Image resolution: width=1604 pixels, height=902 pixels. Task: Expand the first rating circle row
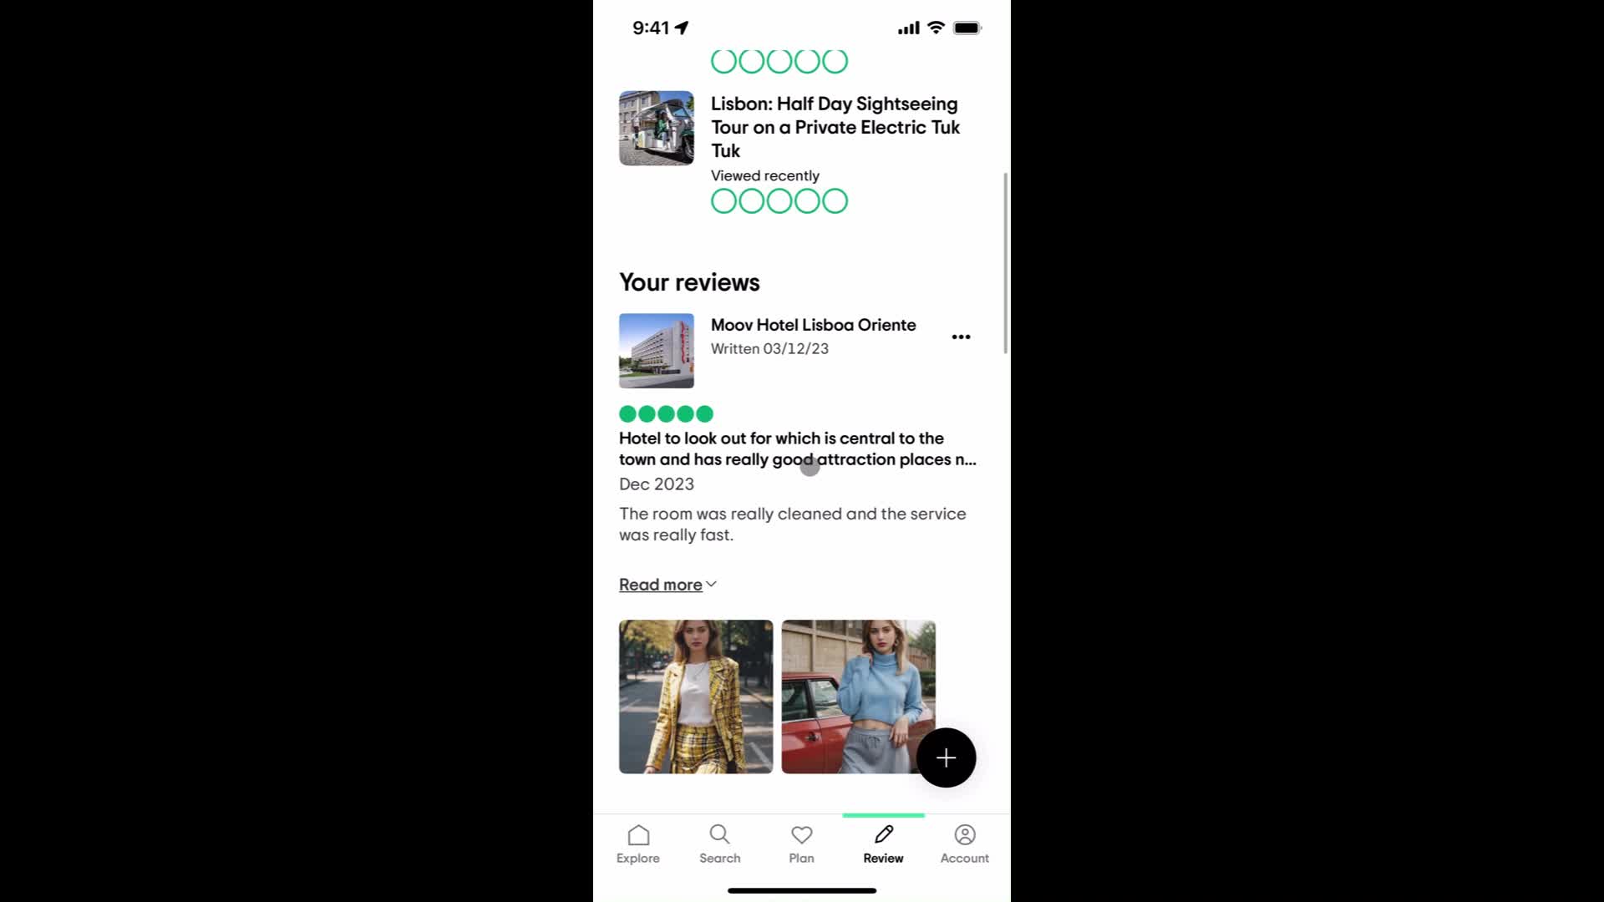pos(779,61)
